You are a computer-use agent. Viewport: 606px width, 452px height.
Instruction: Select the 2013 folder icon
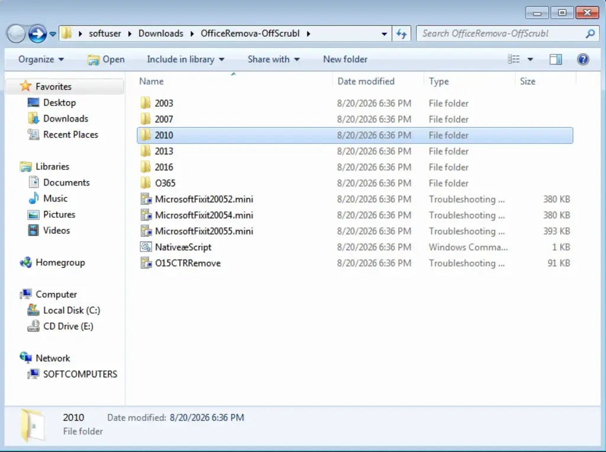146,151
